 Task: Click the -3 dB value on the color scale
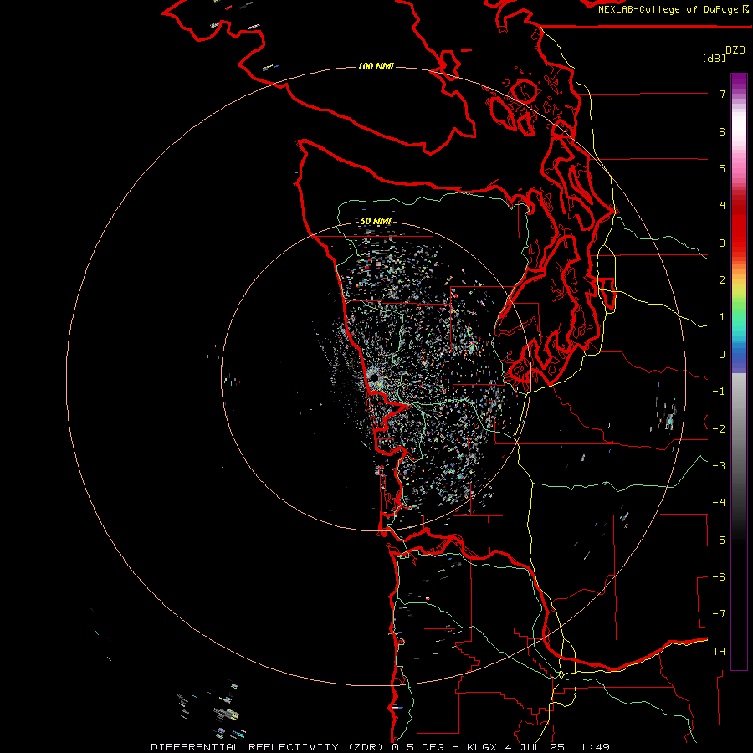point(719,466)
